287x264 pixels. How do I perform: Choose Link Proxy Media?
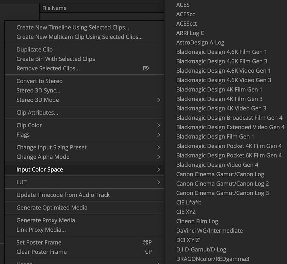(41, 230)
